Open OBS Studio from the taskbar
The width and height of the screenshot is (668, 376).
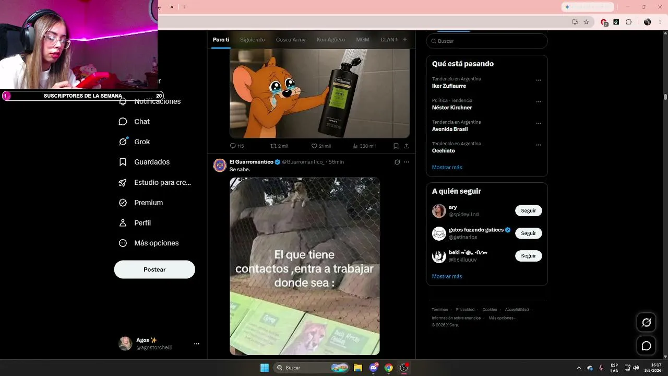pyautogui.click(x=403, y=368)
